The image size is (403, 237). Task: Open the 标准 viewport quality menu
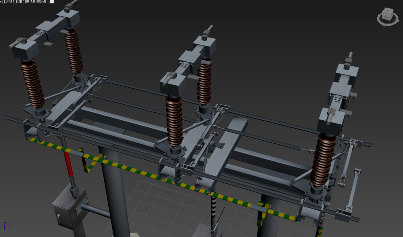[x=19, y=2]
